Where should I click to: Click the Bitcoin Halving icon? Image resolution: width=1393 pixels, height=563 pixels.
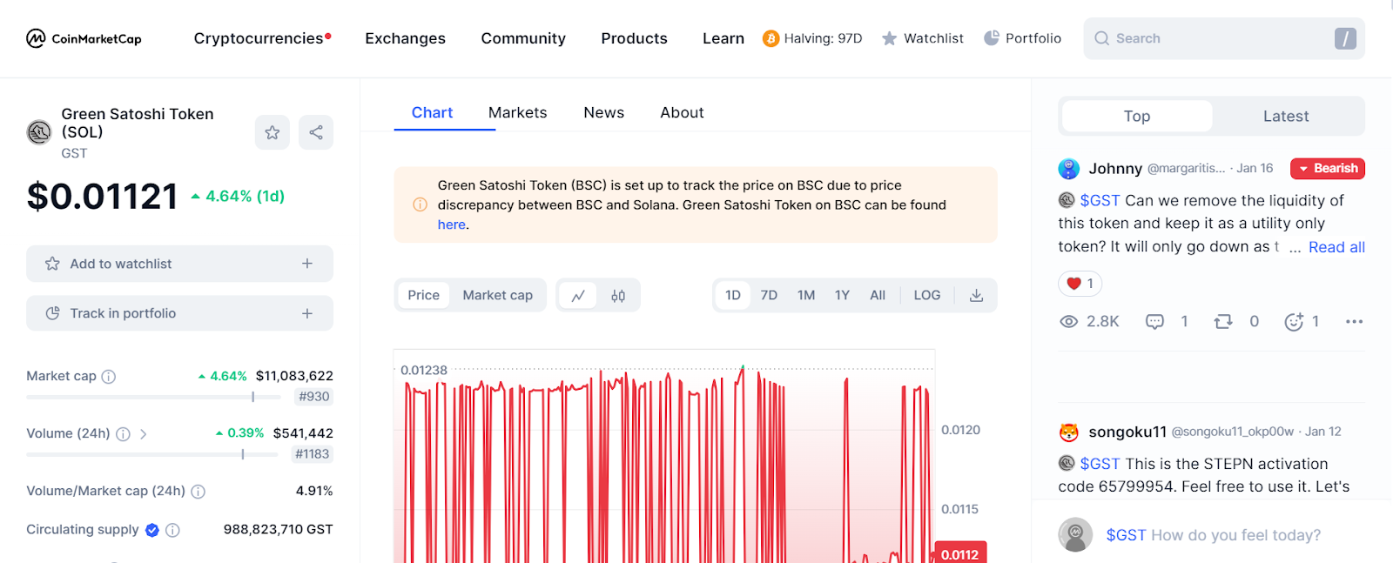click(x=771, y=38)
